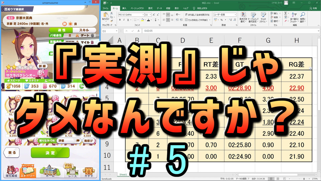
Task: Click the ribbon display options icon
Action: pos(294,3)
